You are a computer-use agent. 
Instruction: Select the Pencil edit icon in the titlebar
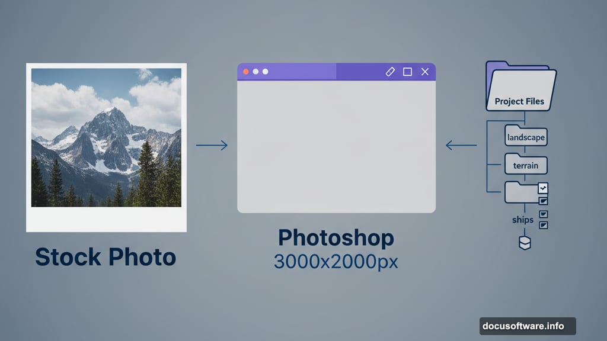point(389,72)
